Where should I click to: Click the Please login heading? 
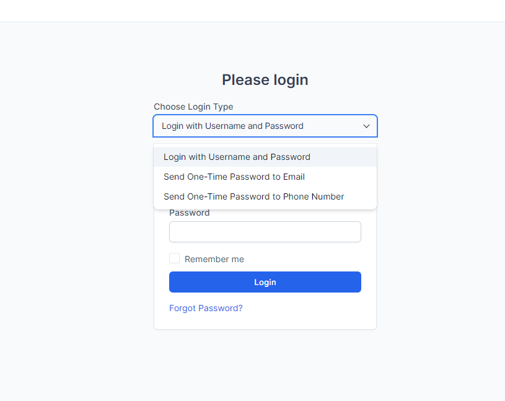pos(265,80)
